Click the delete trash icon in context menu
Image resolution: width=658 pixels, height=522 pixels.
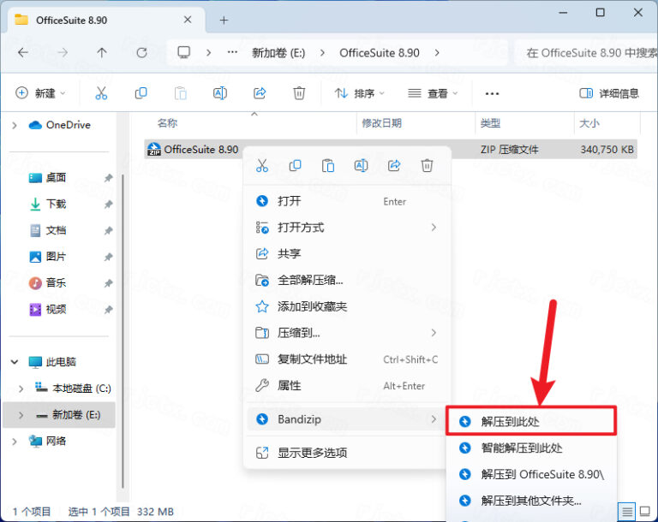tap(427, 166)
